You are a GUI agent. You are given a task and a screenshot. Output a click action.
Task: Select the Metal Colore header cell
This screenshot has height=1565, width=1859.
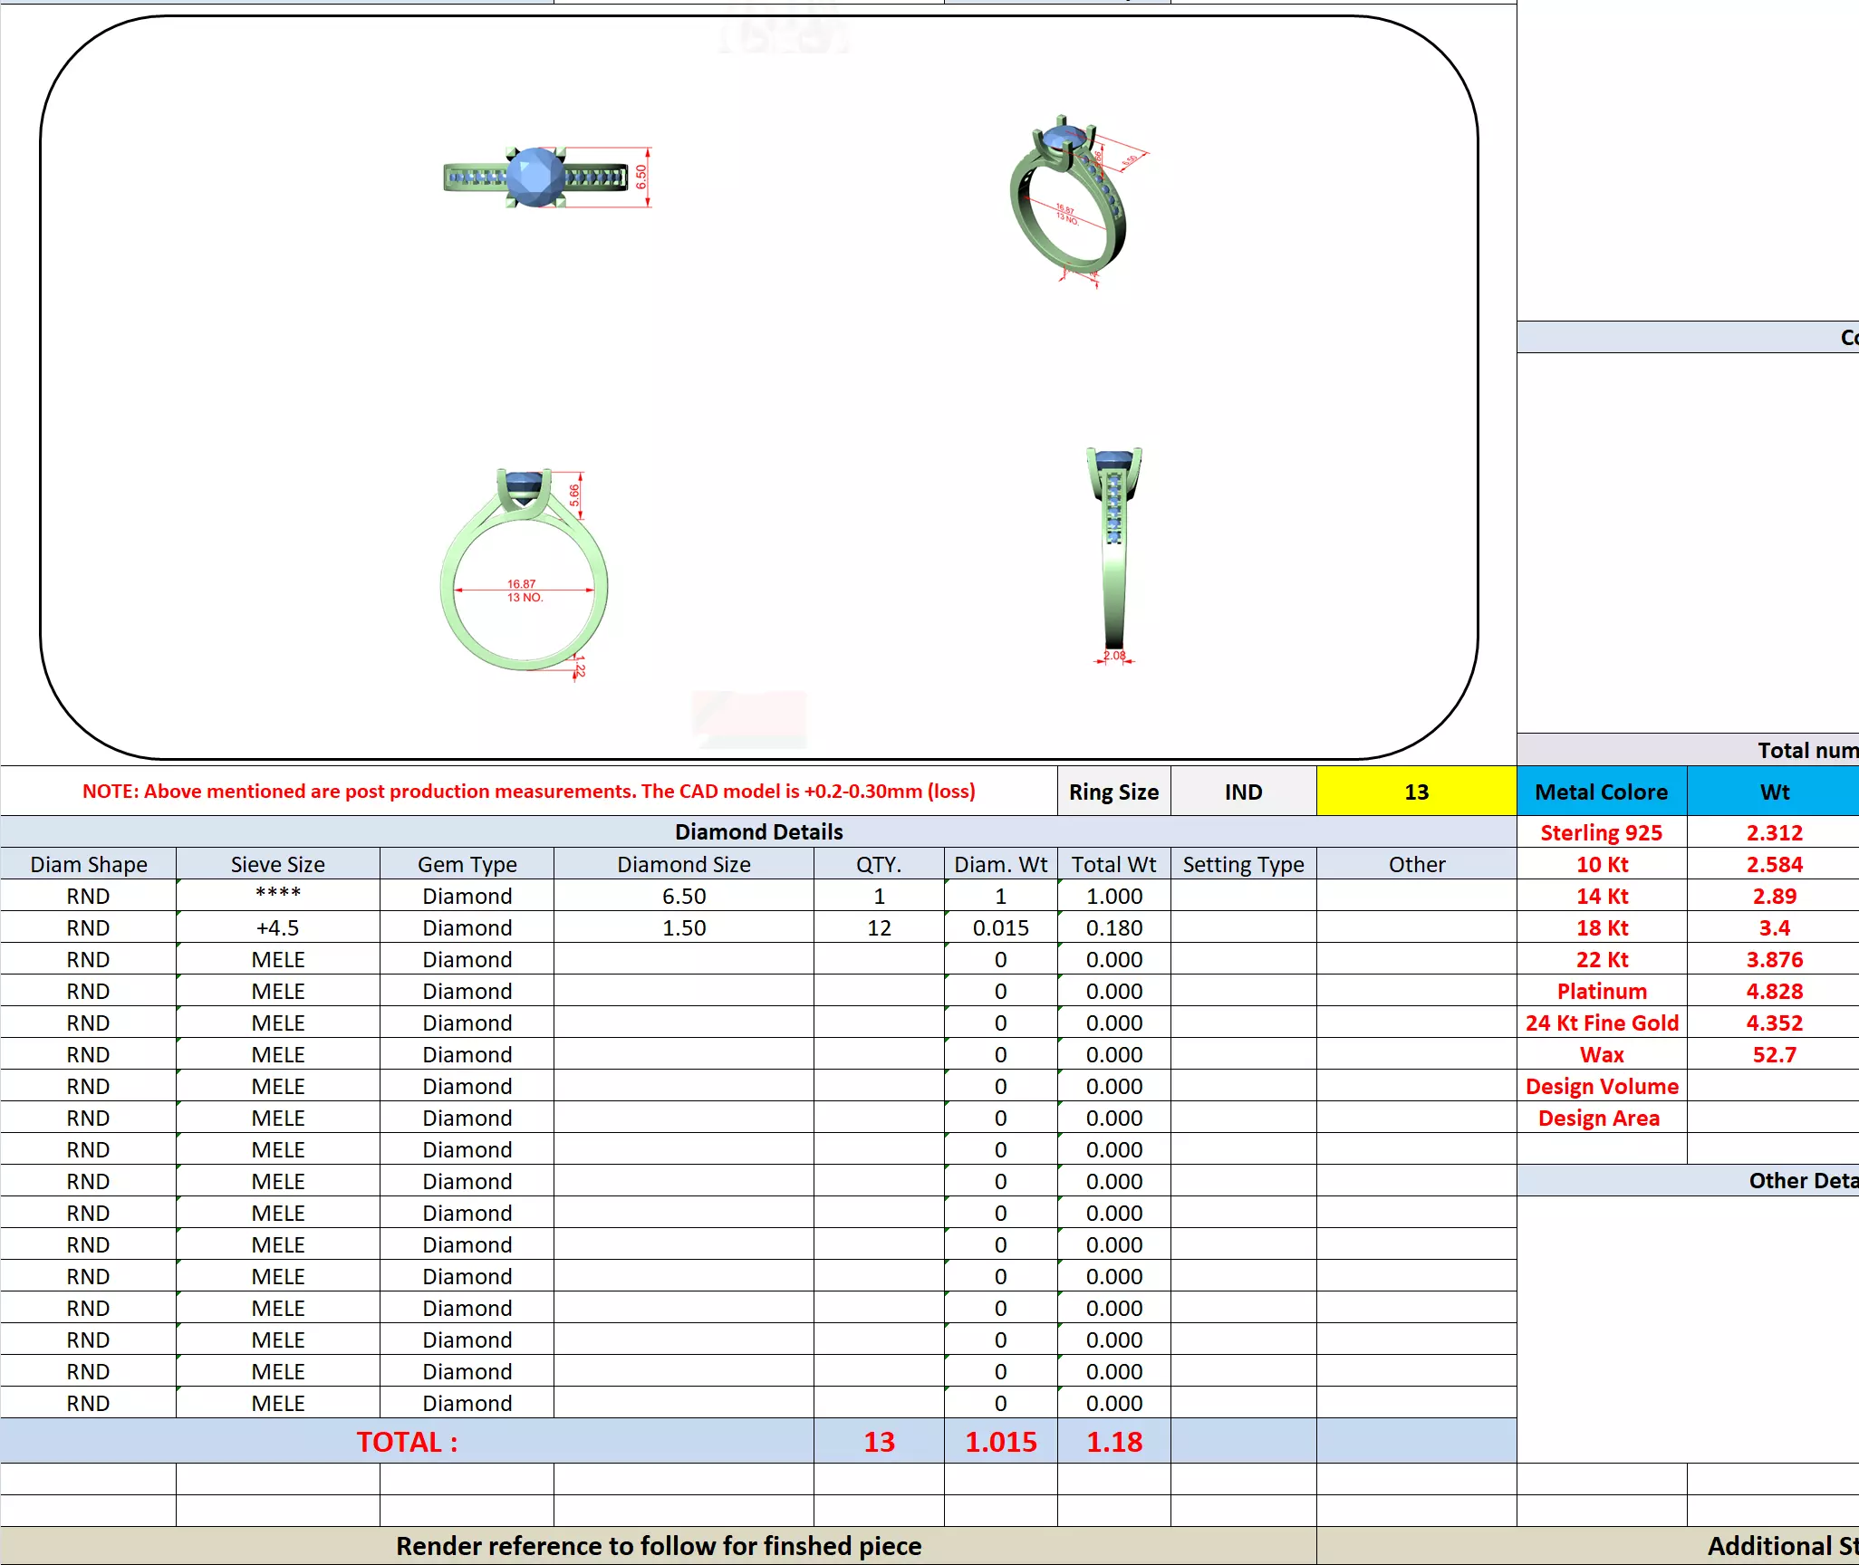coord(1601,792)
